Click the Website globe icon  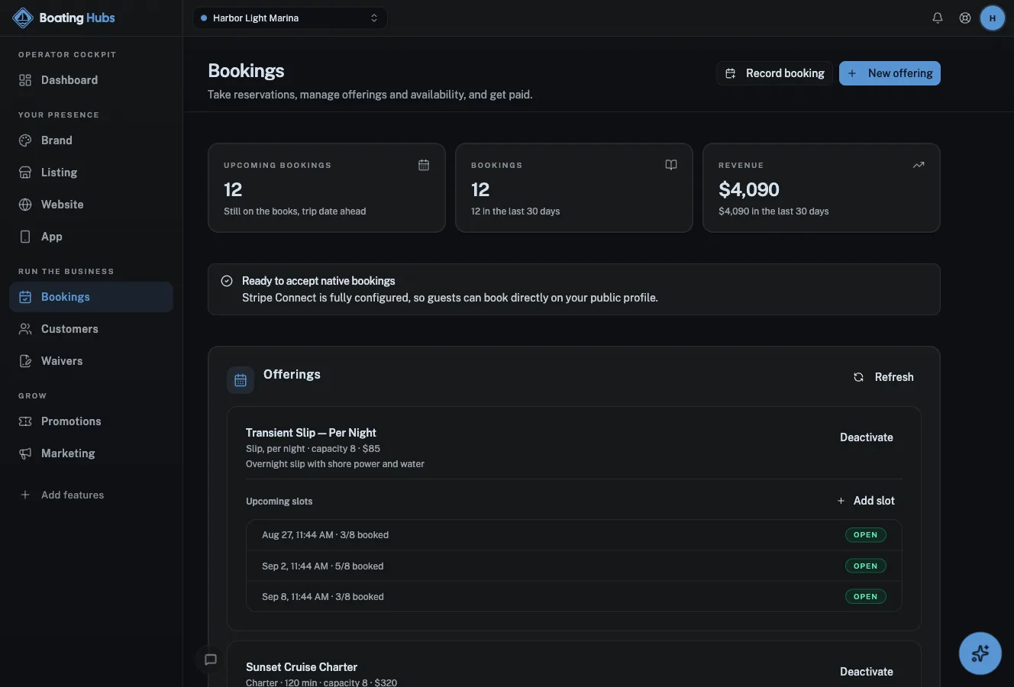tap(25, 205)
